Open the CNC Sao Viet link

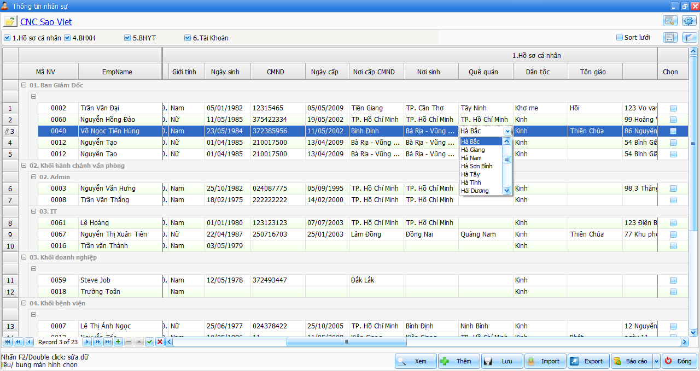[46, 22]
